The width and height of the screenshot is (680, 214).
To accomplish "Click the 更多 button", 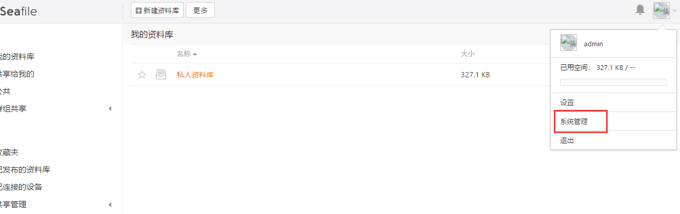I will coord(200,11).
